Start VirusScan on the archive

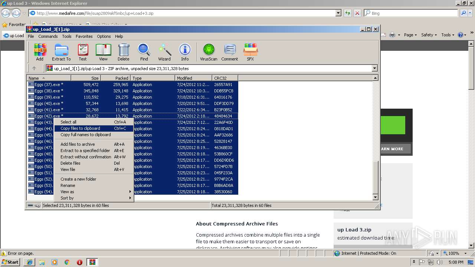(209, 52)
